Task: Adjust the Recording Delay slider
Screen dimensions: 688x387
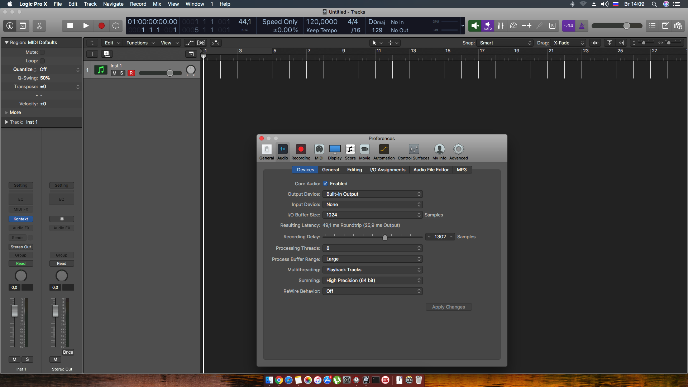Action: pyautogui.click(x=385, y=237)
